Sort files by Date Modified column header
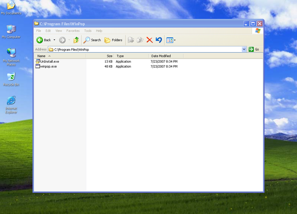The width and height of the screenshot is (297, 214). pyautogui.click(x=166, y=56)
